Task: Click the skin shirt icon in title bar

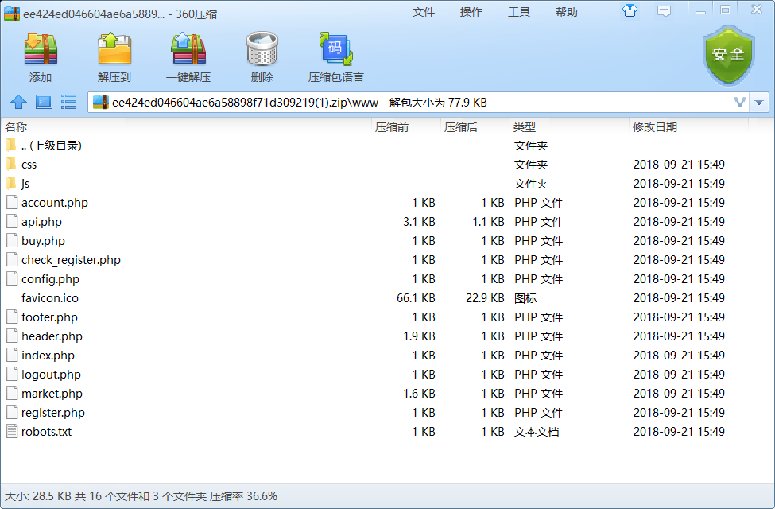Action: (x=630, y=10)
